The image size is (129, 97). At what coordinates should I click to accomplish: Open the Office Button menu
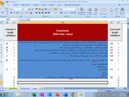click(x=2, y=3)
